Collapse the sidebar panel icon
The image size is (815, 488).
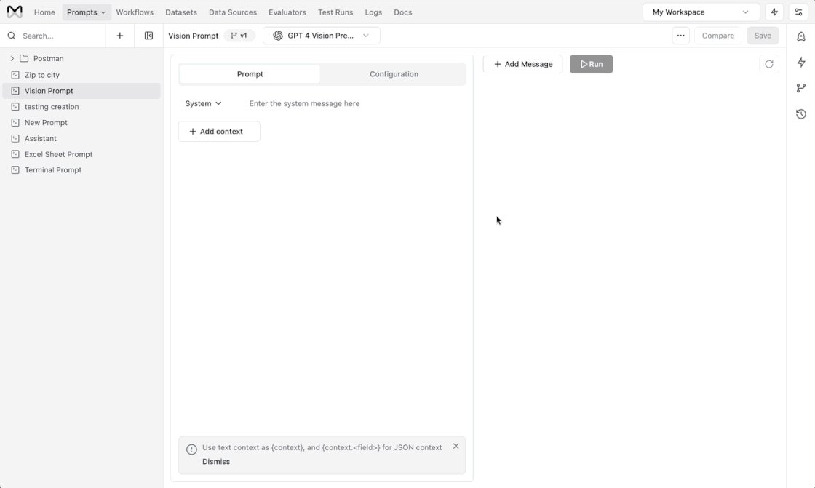click(148, 36)
